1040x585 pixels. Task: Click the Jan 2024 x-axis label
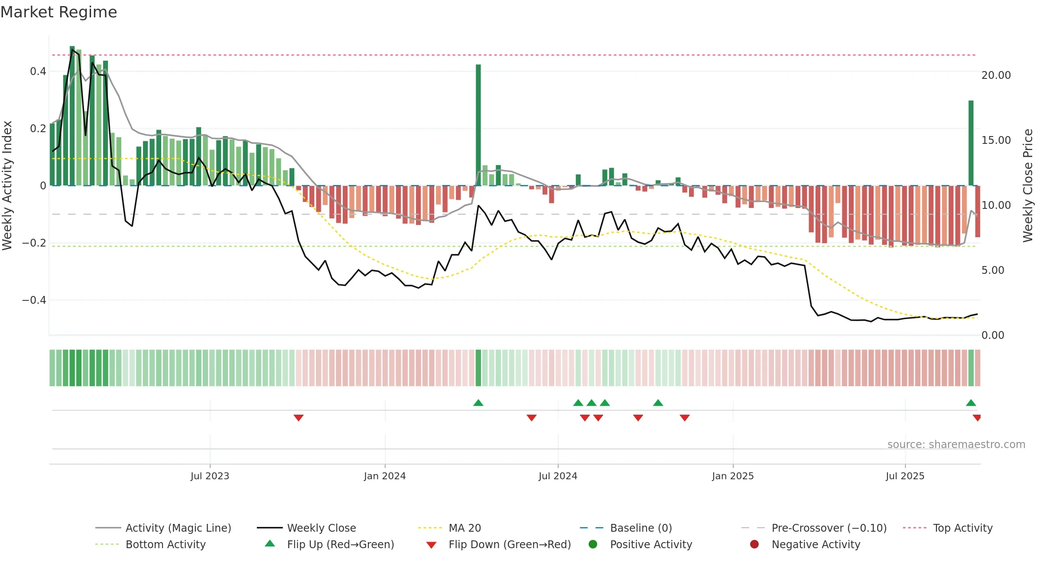coord(385,476)
